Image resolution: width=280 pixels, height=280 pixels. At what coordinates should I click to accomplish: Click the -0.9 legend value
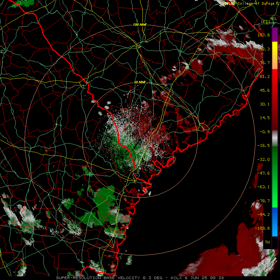(265, 132)
